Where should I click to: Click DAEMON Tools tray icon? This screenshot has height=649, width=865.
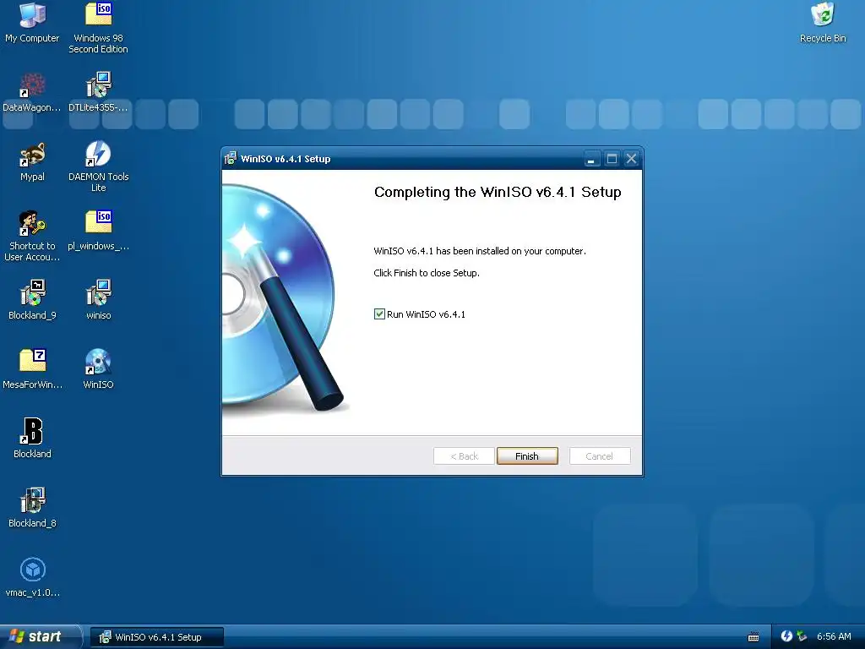click(786, 636)
